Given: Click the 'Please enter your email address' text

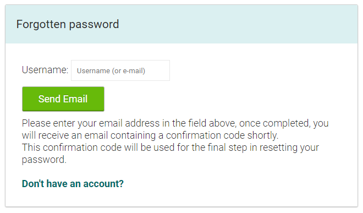Looking at the screenshot, I should (91, 123).
